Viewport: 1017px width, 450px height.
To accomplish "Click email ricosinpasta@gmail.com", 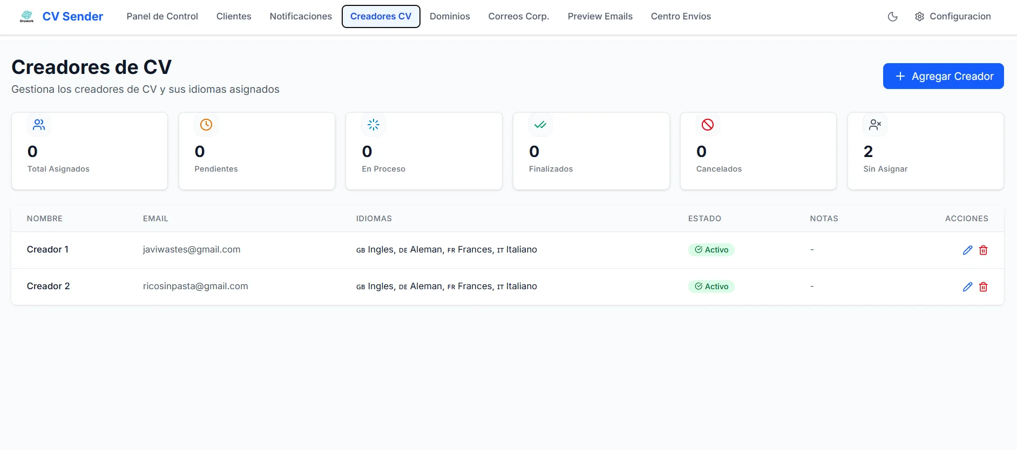I will (x=195, y=286).
